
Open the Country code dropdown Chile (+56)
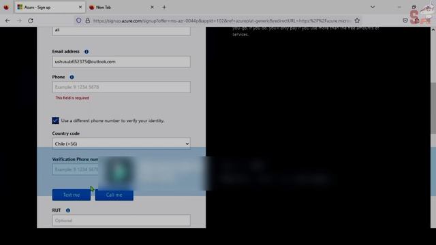click(x=121, y=144)
